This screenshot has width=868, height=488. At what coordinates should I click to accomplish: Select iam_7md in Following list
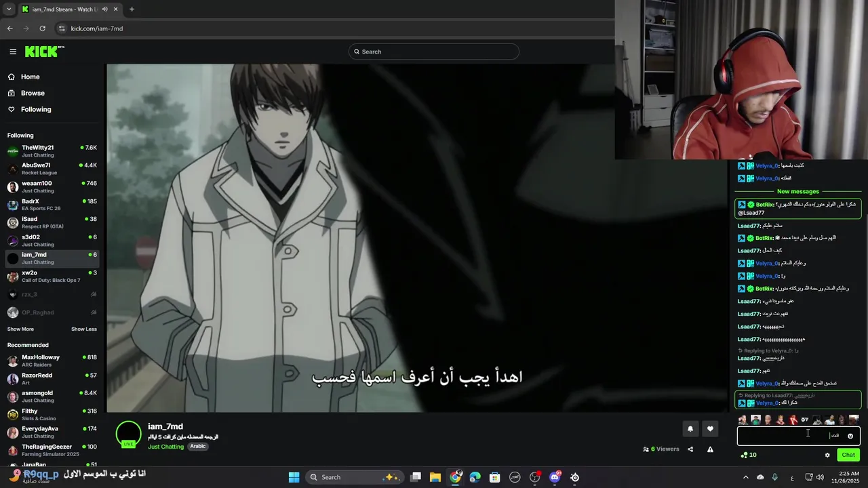pyautogui.click(x=52, y=258)
